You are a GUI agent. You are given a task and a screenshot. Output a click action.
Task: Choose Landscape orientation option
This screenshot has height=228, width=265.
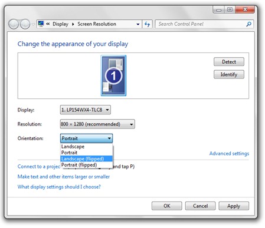point(86,147)
